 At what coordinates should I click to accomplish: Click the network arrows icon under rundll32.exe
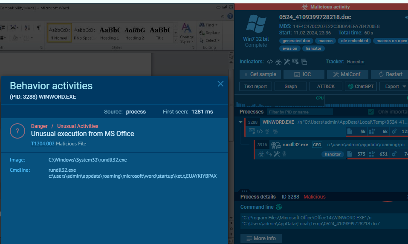[x=269, y=154]
